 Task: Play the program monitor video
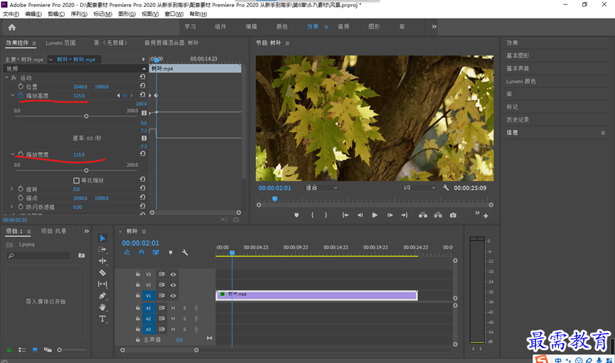coord(375,215)
